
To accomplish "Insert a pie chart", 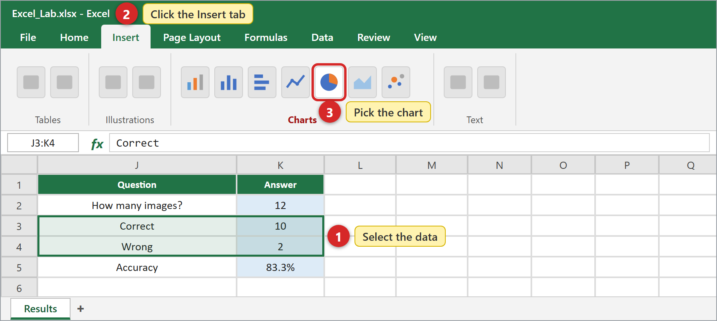I will pyautogui.click(x=329, y=82).
